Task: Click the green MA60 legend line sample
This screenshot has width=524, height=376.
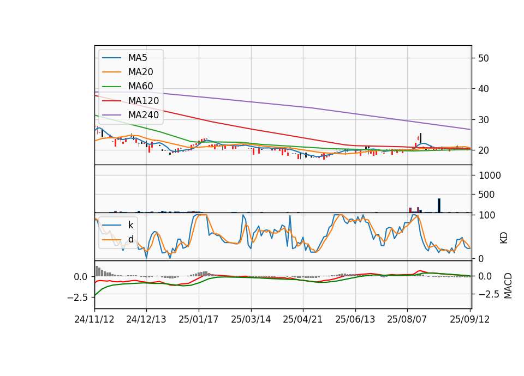Action: (x=111, y=87)
